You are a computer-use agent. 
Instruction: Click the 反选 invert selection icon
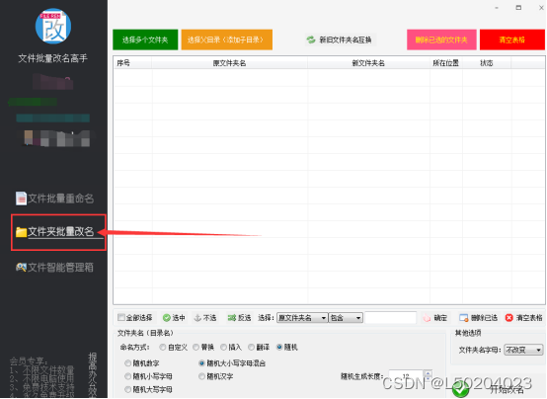point(232,318)
